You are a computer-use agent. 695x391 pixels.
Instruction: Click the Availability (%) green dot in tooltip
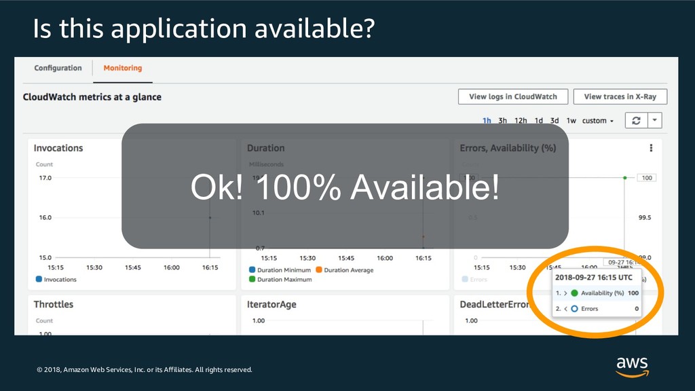pyautogui.click(x=574, y=293)
